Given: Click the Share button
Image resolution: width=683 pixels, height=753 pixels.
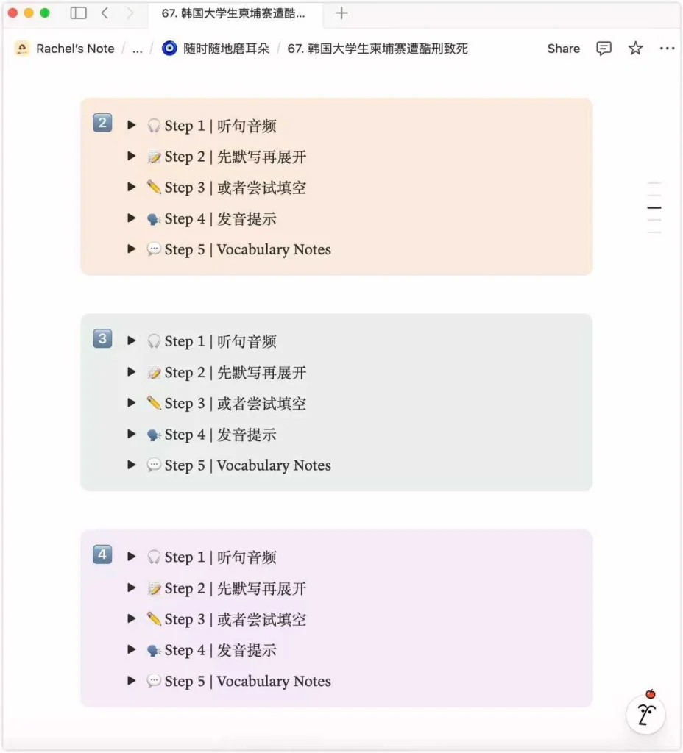Looking at the screenshot, I should [562, 49].
